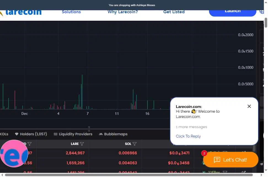The width and height of the screenshot is (268, 177).
Task: Click the scrollbar right arrow
Action: (x=261, y=175)
